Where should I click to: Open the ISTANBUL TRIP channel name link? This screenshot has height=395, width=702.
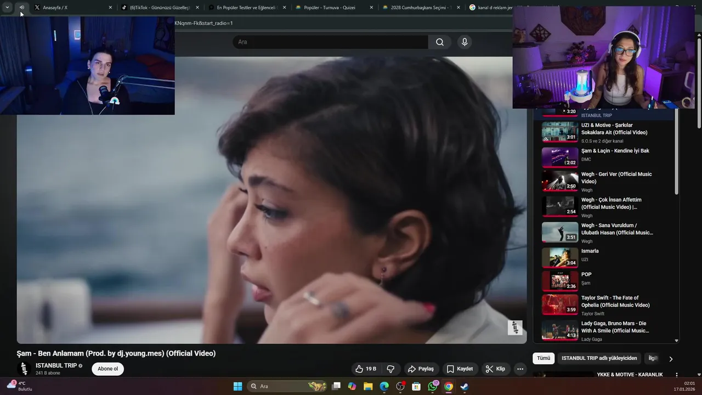[56, 365]
